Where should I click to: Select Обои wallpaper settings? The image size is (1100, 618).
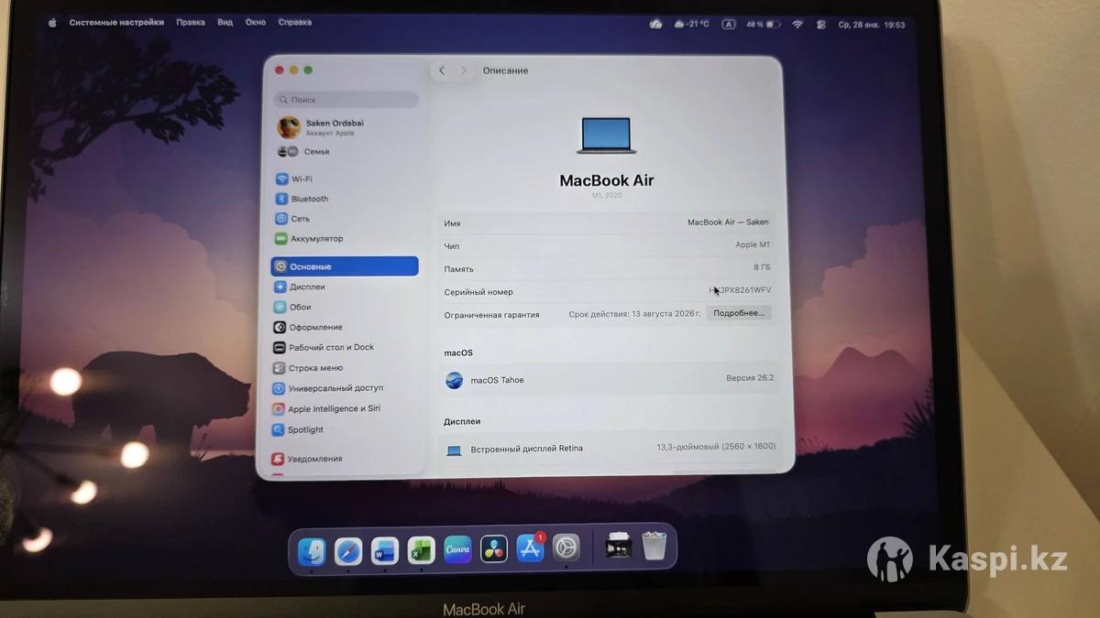[x=300, y=308]
